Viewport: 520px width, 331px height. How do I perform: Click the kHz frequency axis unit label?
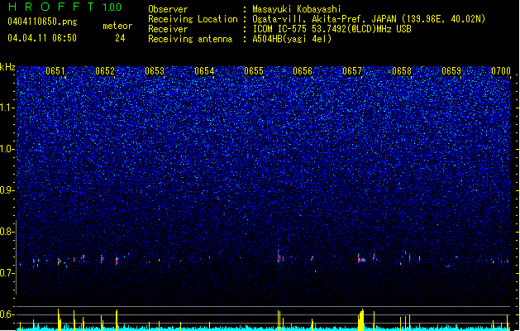[7, 67]
